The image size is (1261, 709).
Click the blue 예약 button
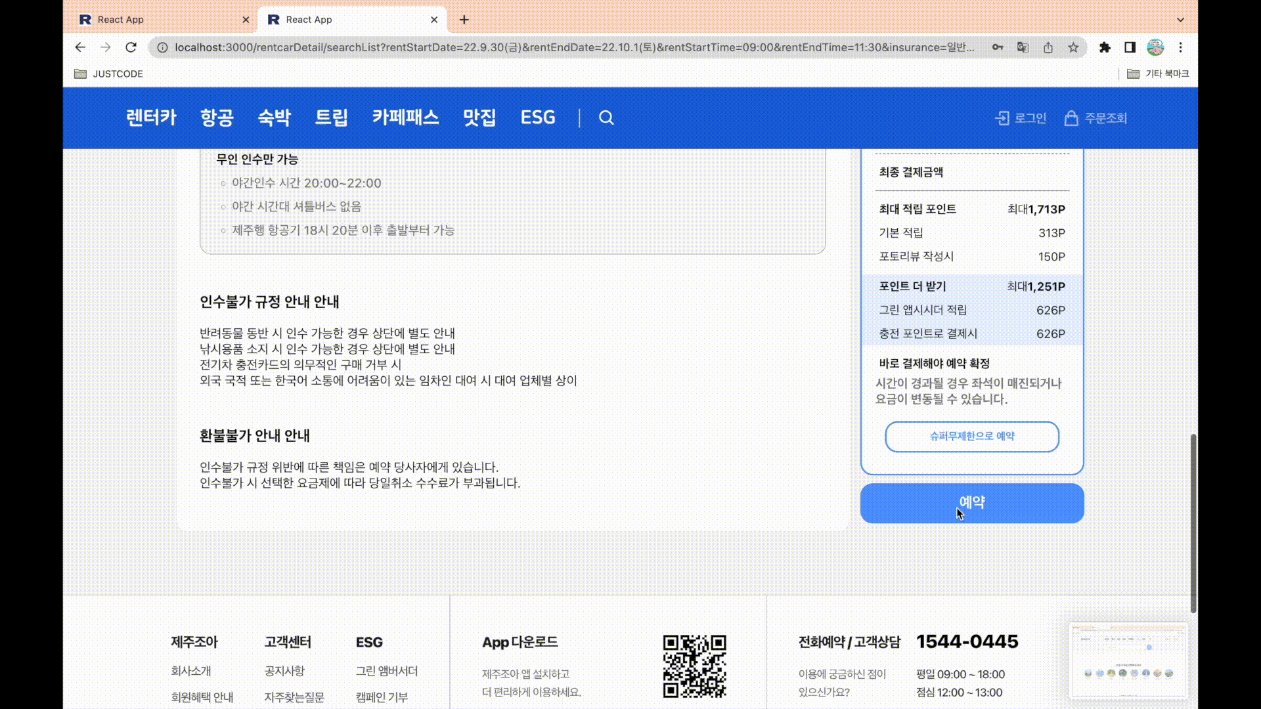[x=972, y=504]
